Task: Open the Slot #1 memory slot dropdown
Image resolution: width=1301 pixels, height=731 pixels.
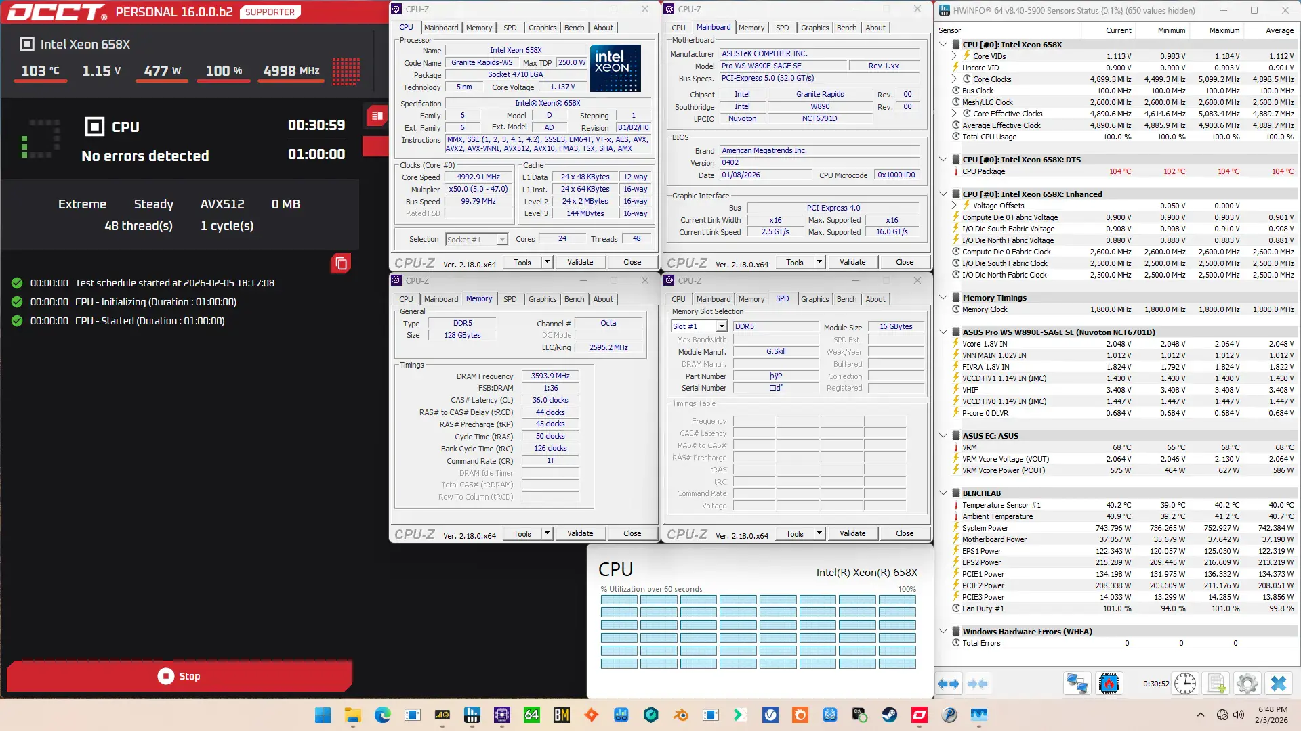Action: click(722, 326)
